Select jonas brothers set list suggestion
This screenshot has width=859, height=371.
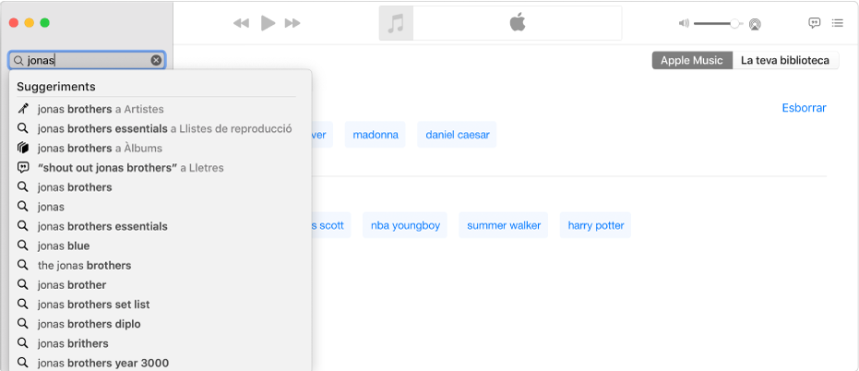[94, 305]
